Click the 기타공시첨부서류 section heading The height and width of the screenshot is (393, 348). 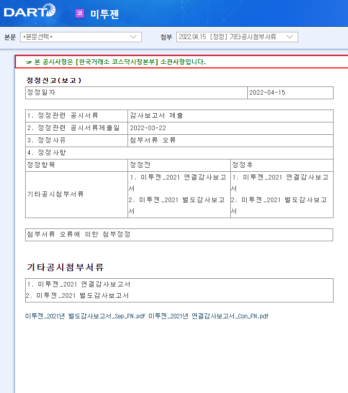coord(65,267)
